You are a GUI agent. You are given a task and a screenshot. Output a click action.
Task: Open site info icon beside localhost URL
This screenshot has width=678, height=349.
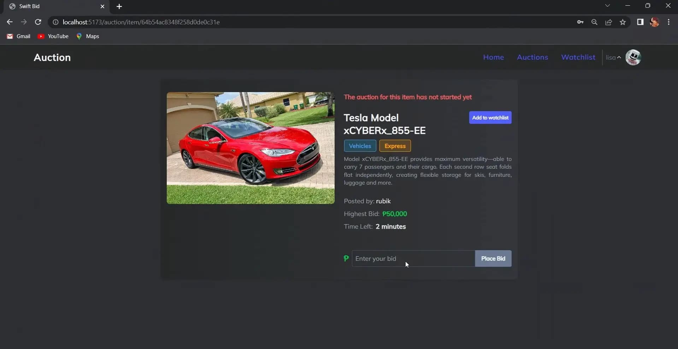pyautogui.click(x=55, y=22)
